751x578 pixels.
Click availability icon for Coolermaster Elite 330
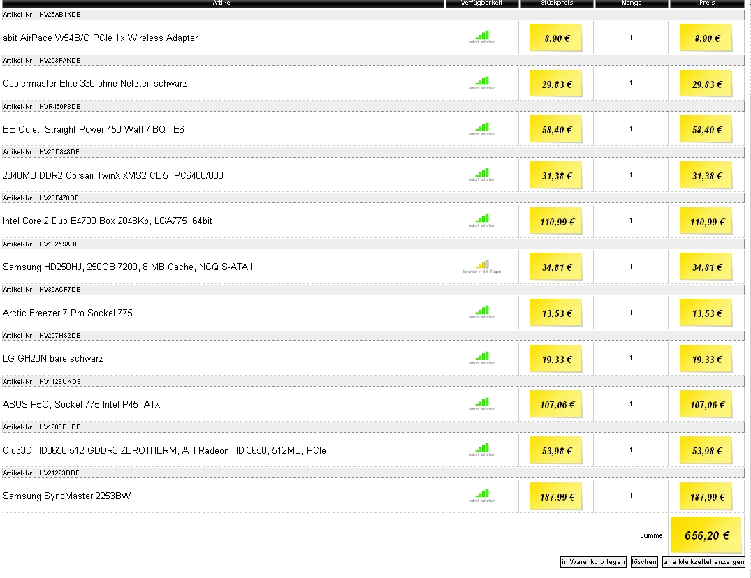[x=482, y=83]
